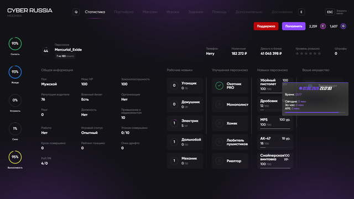Click the G currency coin icon
The height and width of the screenshot is (199, 354).
pos(343,27)
